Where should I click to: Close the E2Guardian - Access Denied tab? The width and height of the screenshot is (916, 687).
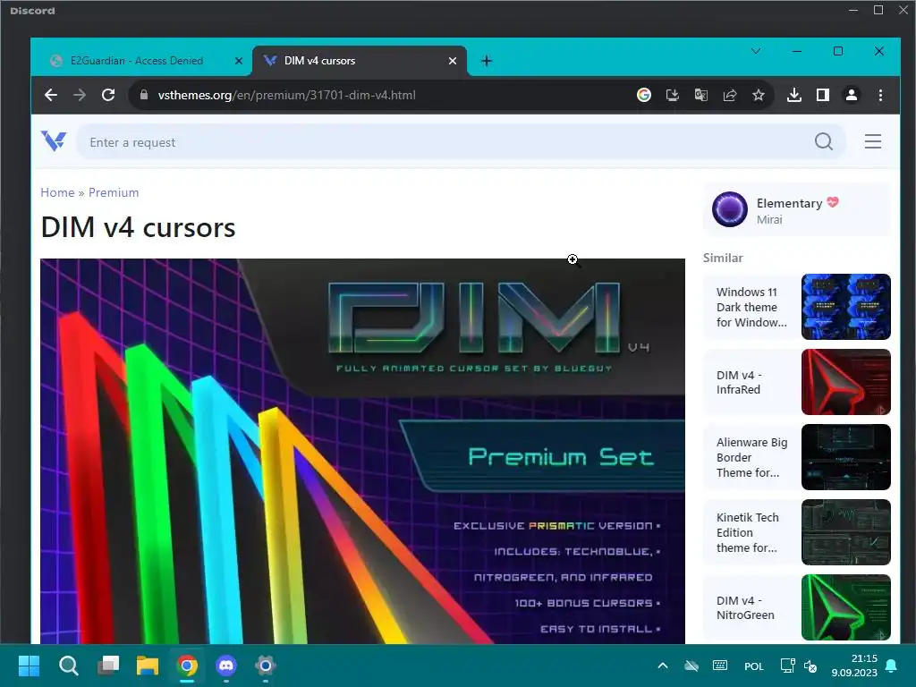(x=238, y=61)
